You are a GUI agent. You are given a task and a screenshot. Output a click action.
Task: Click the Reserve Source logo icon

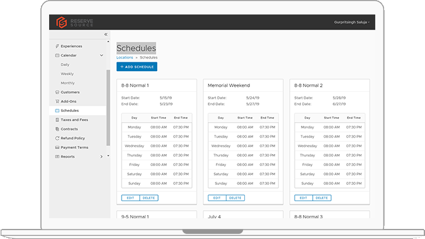pos(62,22)
